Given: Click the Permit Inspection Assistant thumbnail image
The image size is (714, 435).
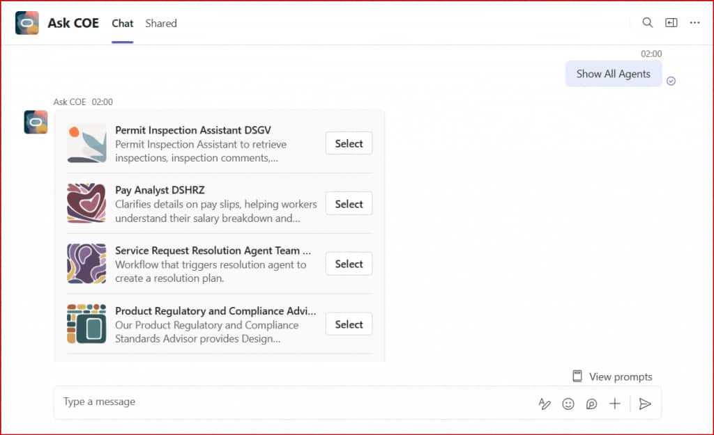Looking at the screenshot, I should (86, 143).
